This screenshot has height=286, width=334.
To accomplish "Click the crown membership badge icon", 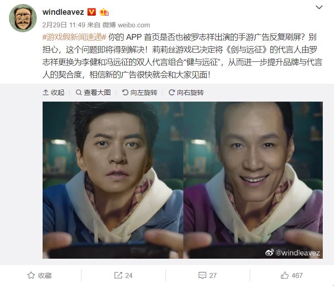I will [104, 12].
